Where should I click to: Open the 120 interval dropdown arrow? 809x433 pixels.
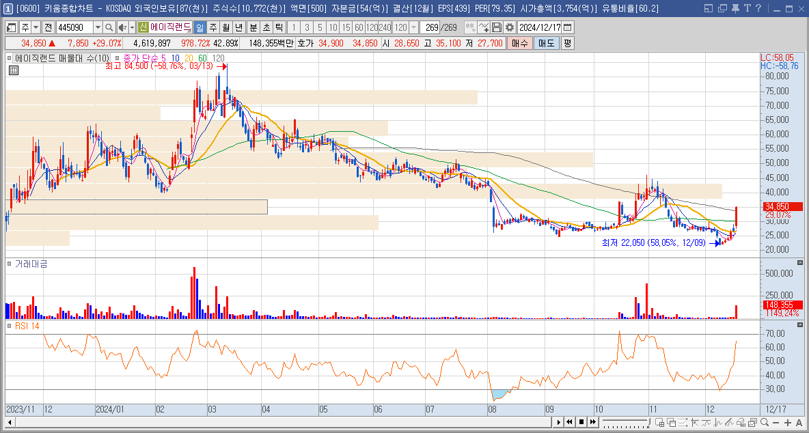(414, 27)
